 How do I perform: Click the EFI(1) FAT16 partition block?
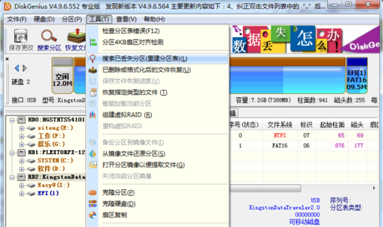357,75
